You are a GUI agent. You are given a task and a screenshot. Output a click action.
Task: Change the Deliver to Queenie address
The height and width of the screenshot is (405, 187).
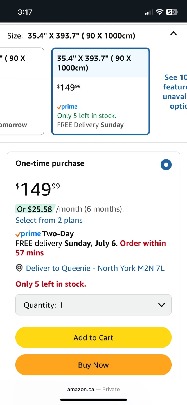tap(95, 268)
